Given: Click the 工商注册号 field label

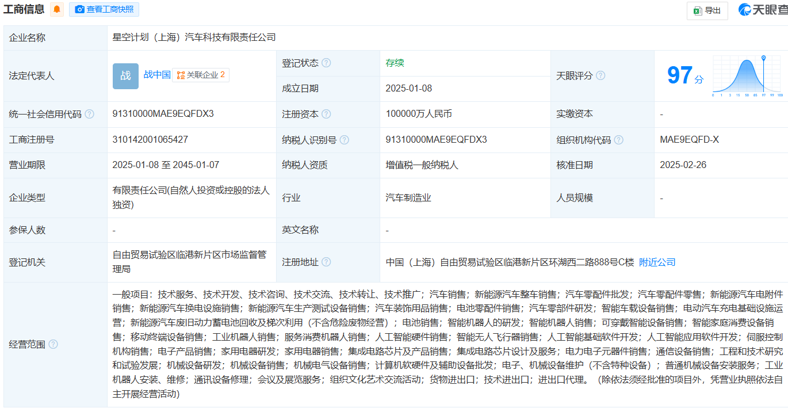Looking at the screenshot, I should (32, 140).
